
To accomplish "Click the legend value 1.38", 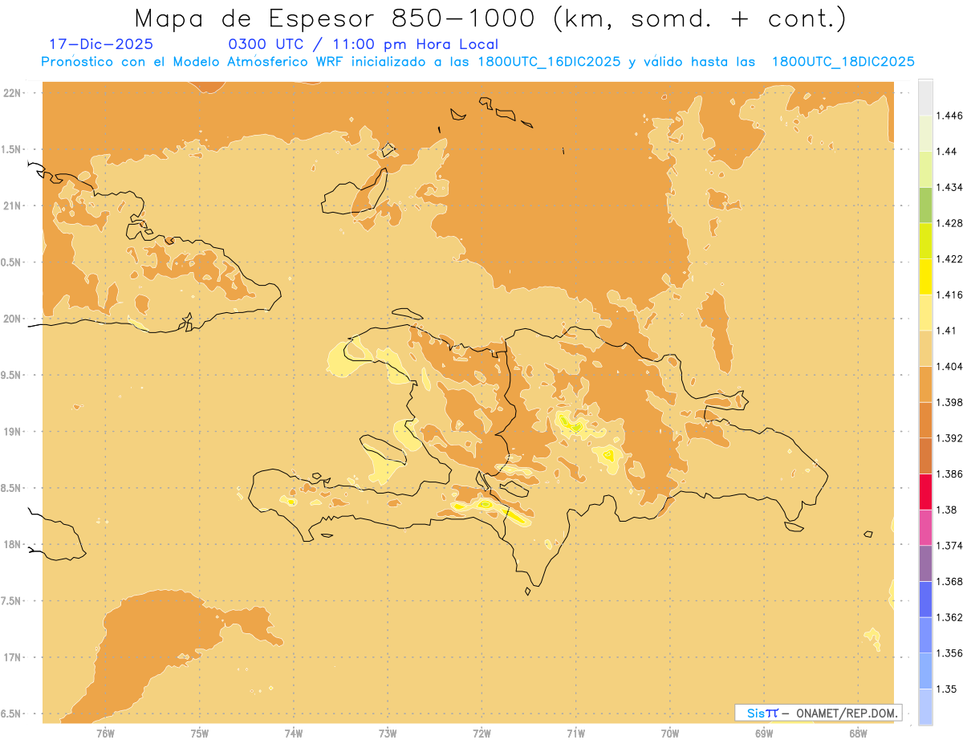I will tap(947, 510).
